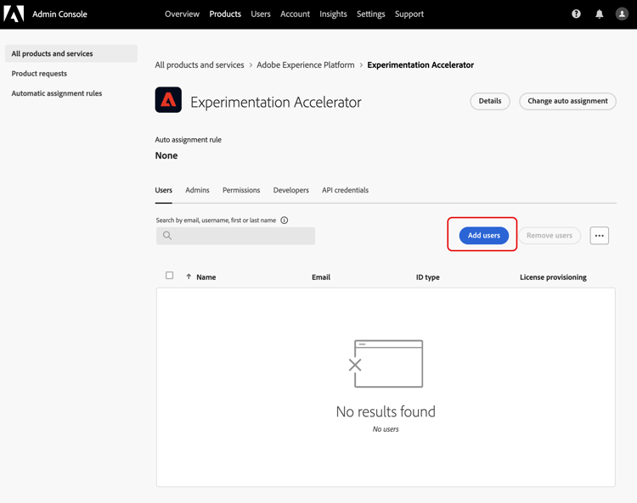637x503 pixels.
Task: Open the Products menu
Action: pos(225,14)
